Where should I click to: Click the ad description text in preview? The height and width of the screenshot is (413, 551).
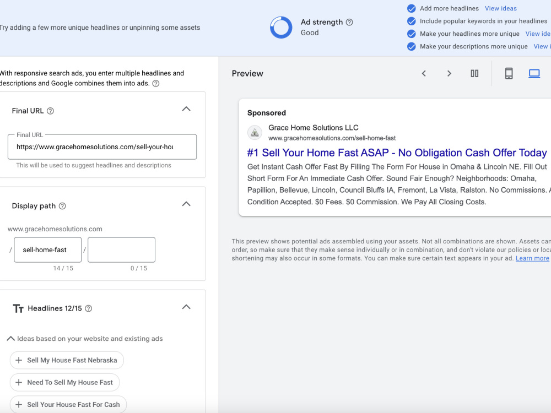pyautogui.click(x=399, y=184)
